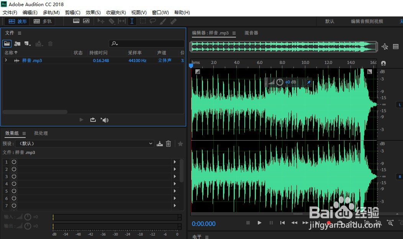Play preview in Files panel

81,120
